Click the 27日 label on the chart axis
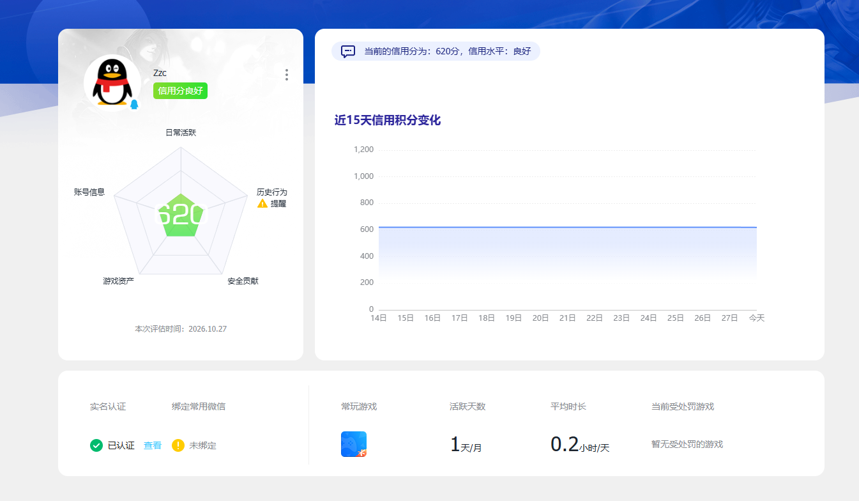 coord(730,318)
